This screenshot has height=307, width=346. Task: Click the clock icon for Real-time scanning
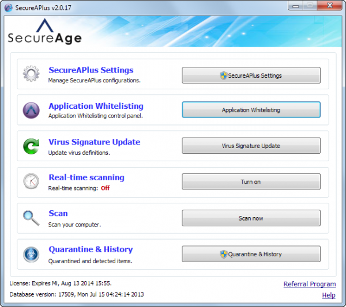(31, 181)
